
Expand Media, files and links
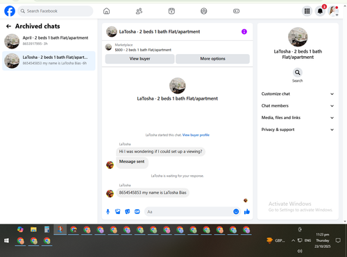298,118
